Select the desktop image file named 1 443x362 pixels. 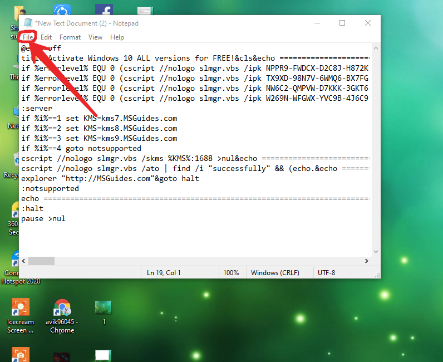coord(104,312)
